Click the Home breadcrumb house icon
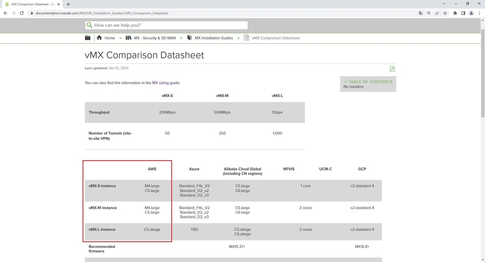Viewport: 485px width, 262px height. [99, 38]
